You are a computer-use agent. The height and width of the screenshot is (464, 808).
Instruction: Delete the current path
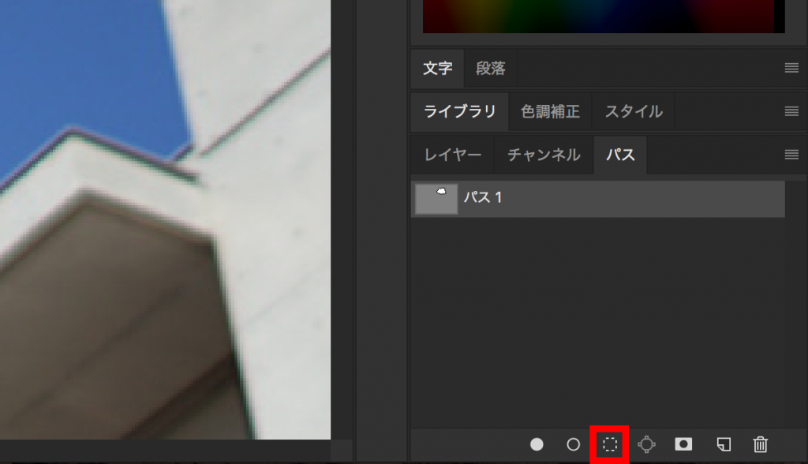pyautogui.click(x=761, y=444)
